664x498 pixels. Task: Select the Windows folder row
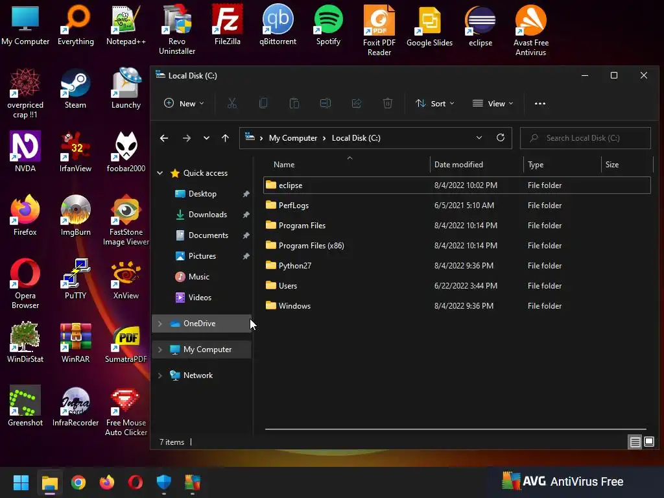click(x=457, y=306)
